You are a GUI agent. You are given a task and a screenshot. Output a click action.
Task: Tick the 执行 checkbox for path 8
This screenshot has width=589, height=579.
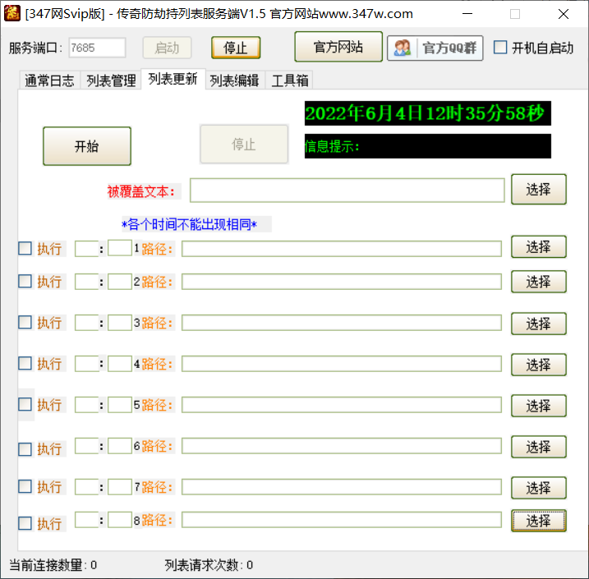[25, 523]
